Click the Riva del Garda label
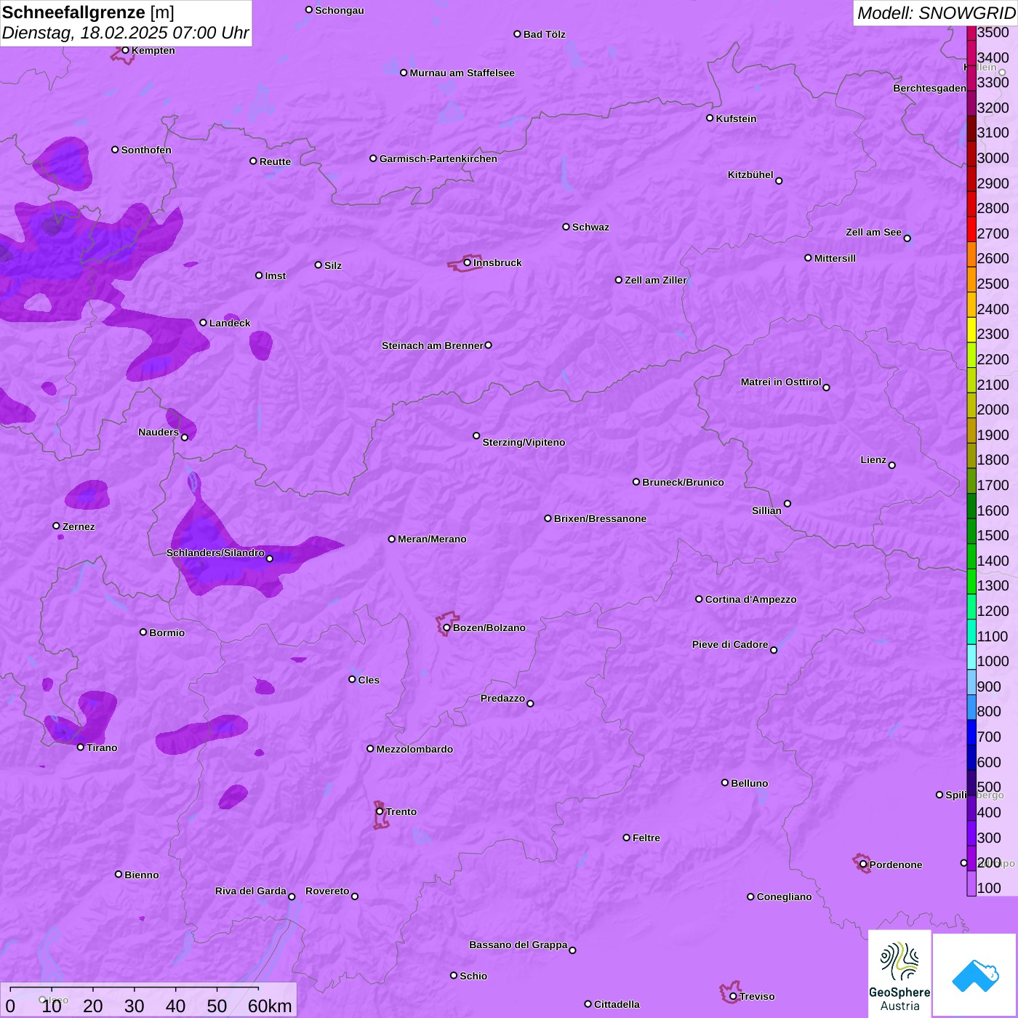Screen dimensions: 1018x1018 pos(251,891)
